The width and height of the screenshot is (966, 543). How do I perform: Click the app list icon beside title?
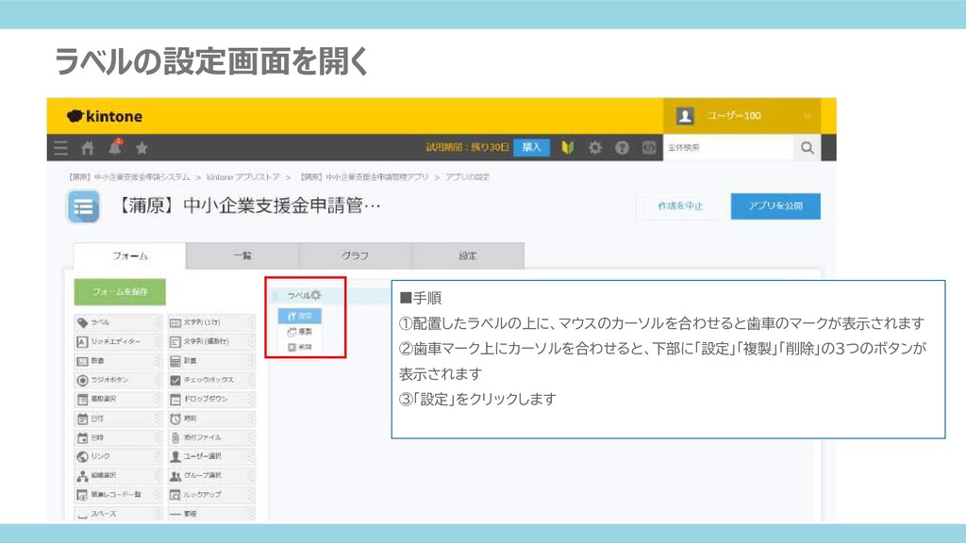tap(83, 206)
